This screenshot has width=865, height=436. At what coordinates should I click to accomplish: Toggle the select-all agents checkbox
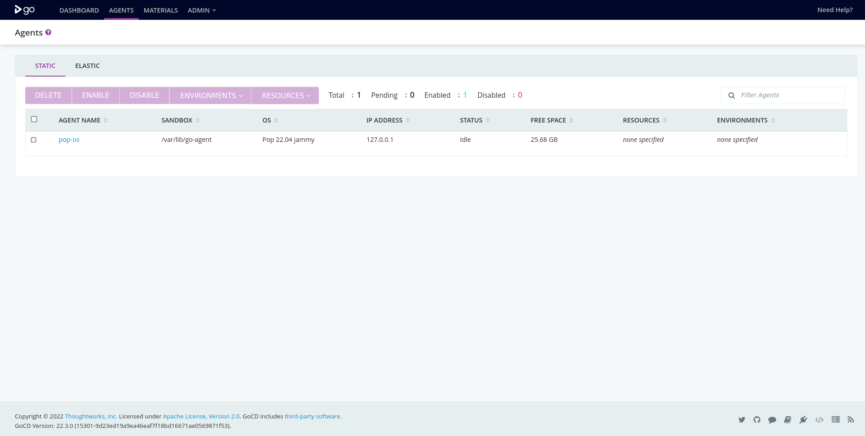click(x=34, y=119)
